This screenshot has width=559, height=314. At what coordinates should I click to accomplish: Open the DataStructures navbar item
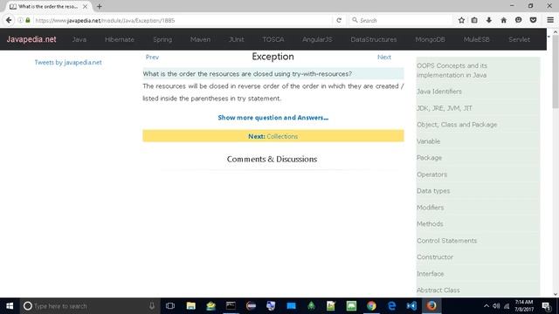click(374, 39)
